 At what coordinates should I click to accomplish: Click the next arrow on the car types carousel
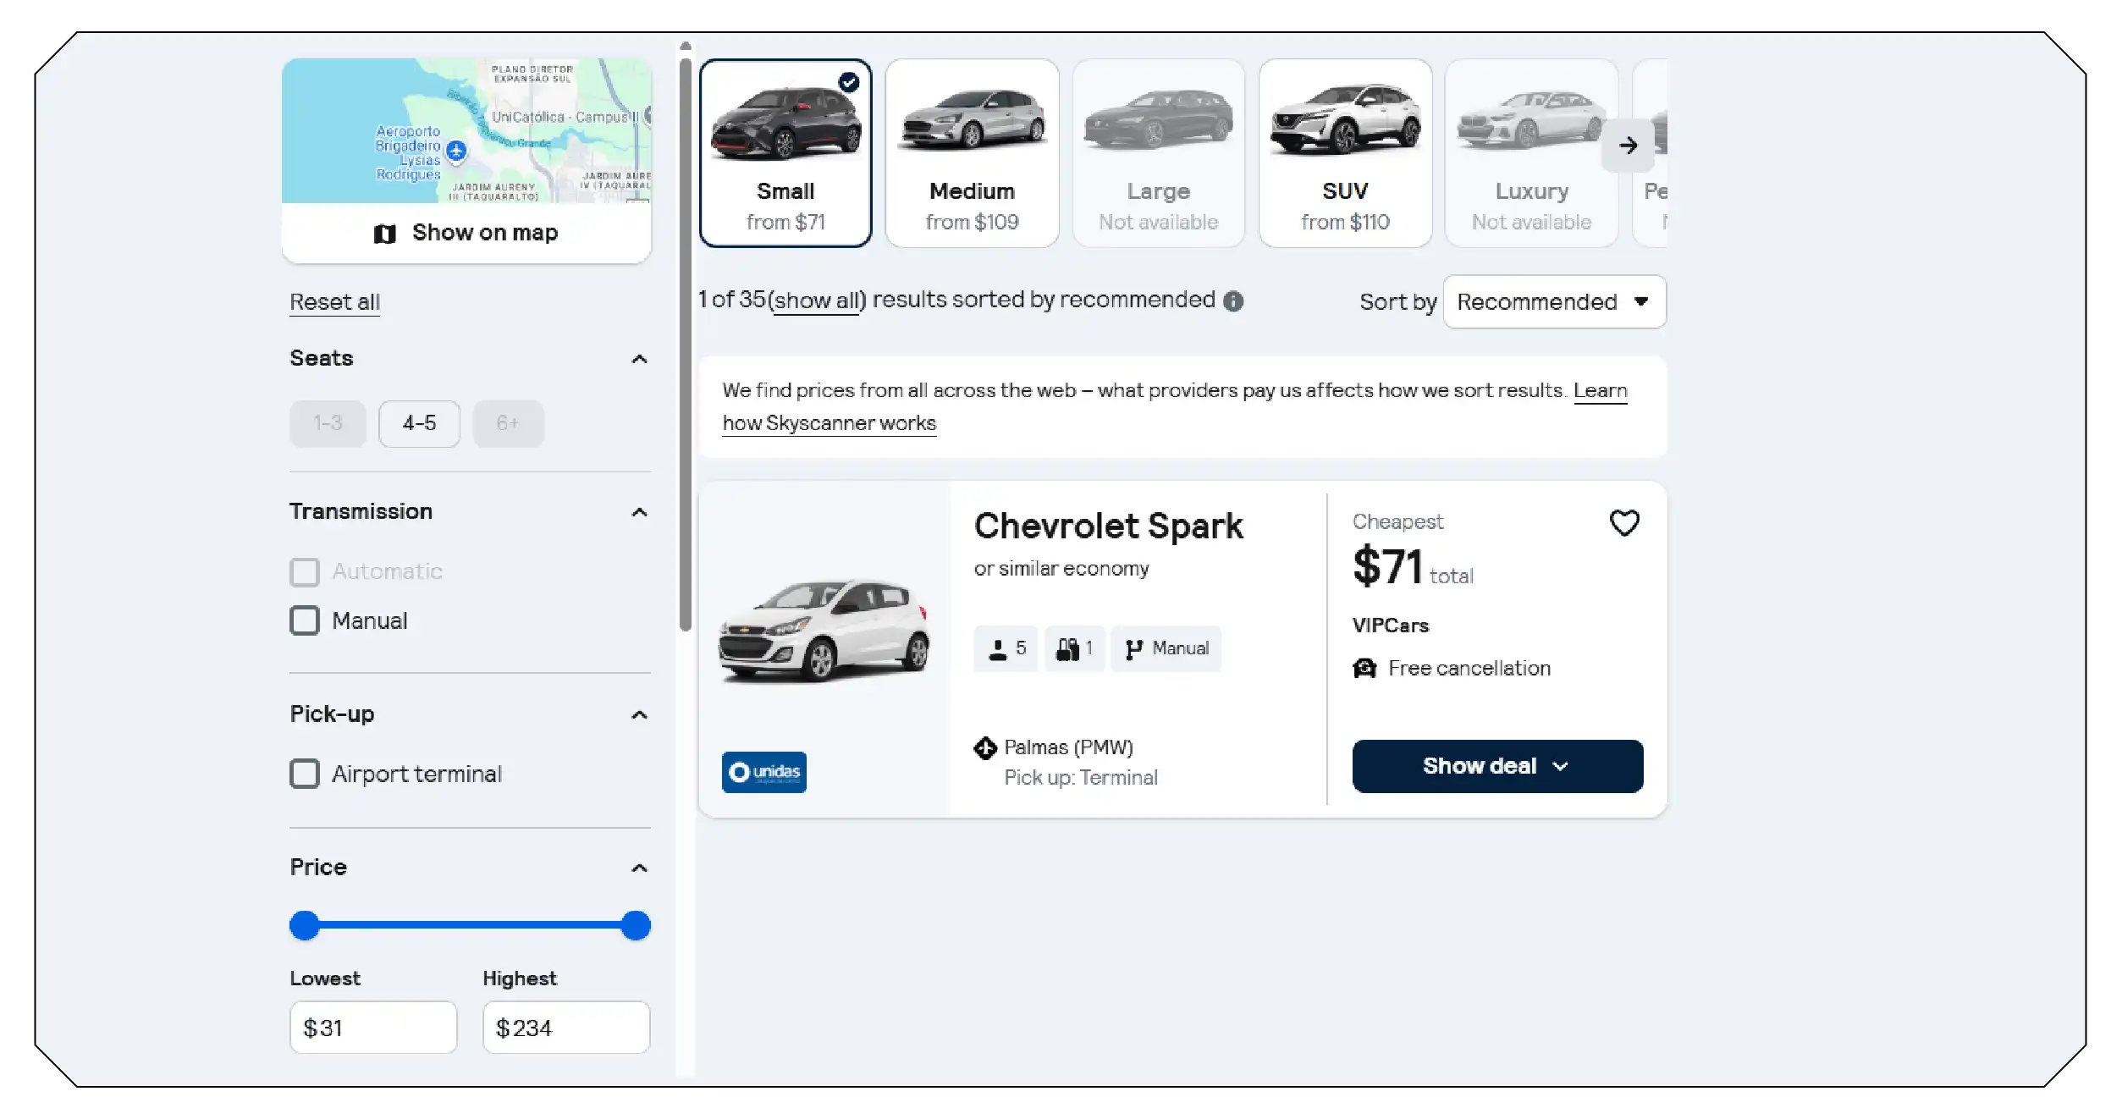(x=1628, y=146)
